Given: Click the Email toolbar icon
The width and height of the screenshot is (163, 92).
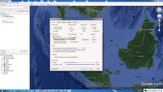Looking at the screenshot, I should [61, 5].
